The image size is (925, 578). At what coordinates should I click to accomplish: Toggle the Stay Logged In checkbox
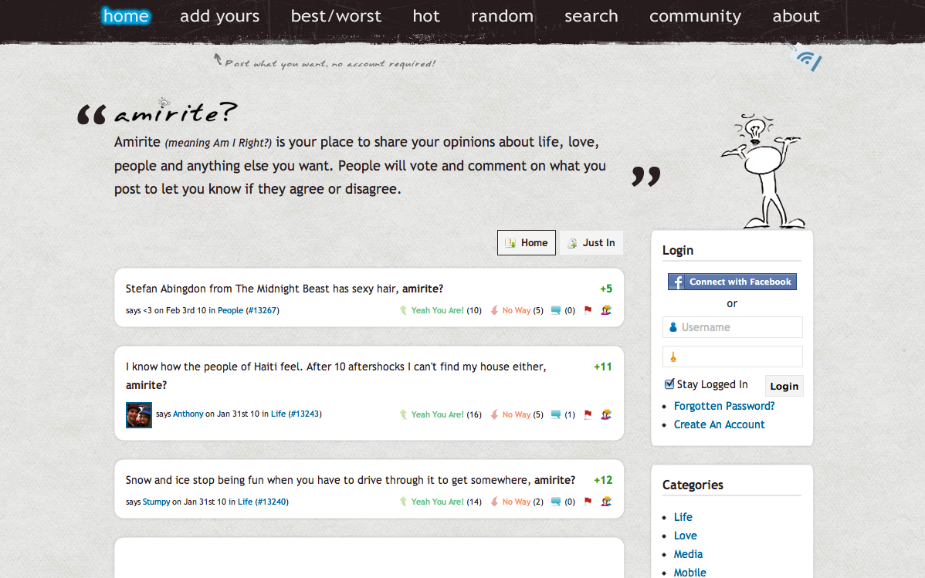(669, 384)
